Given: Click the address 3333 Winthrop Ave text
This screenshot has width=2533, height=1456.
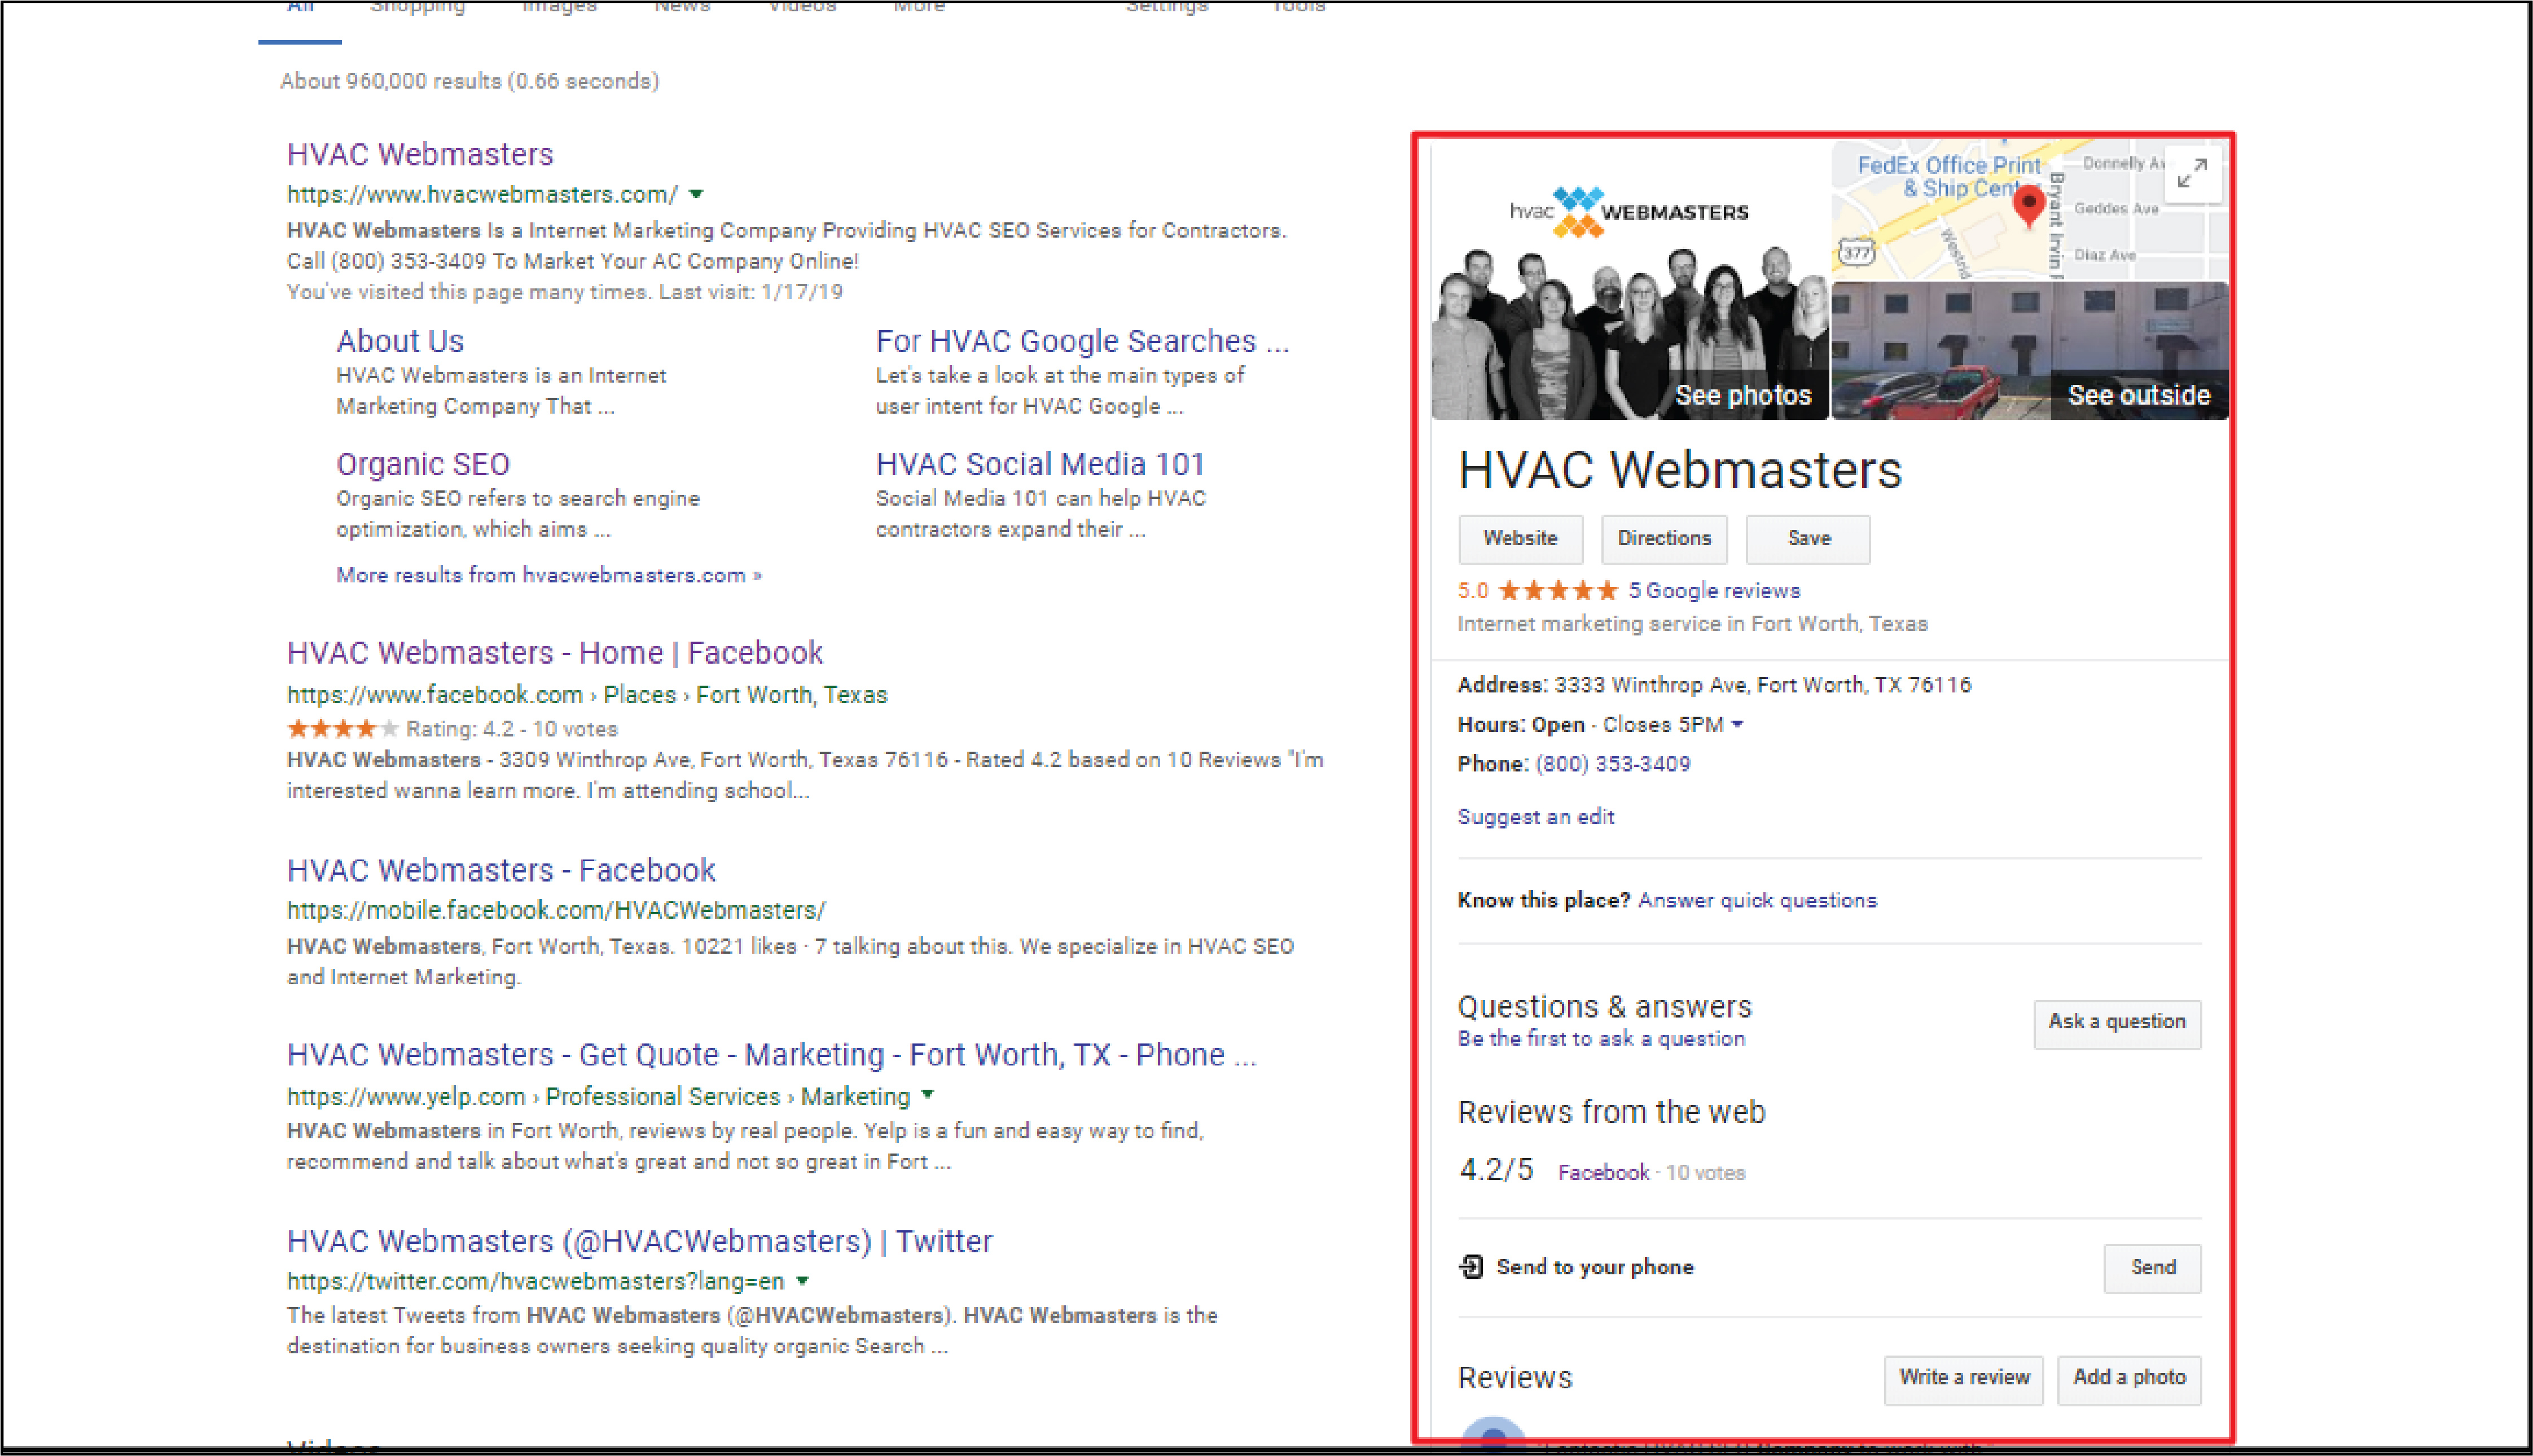Looking at the screenshot, I should 1762,685.
